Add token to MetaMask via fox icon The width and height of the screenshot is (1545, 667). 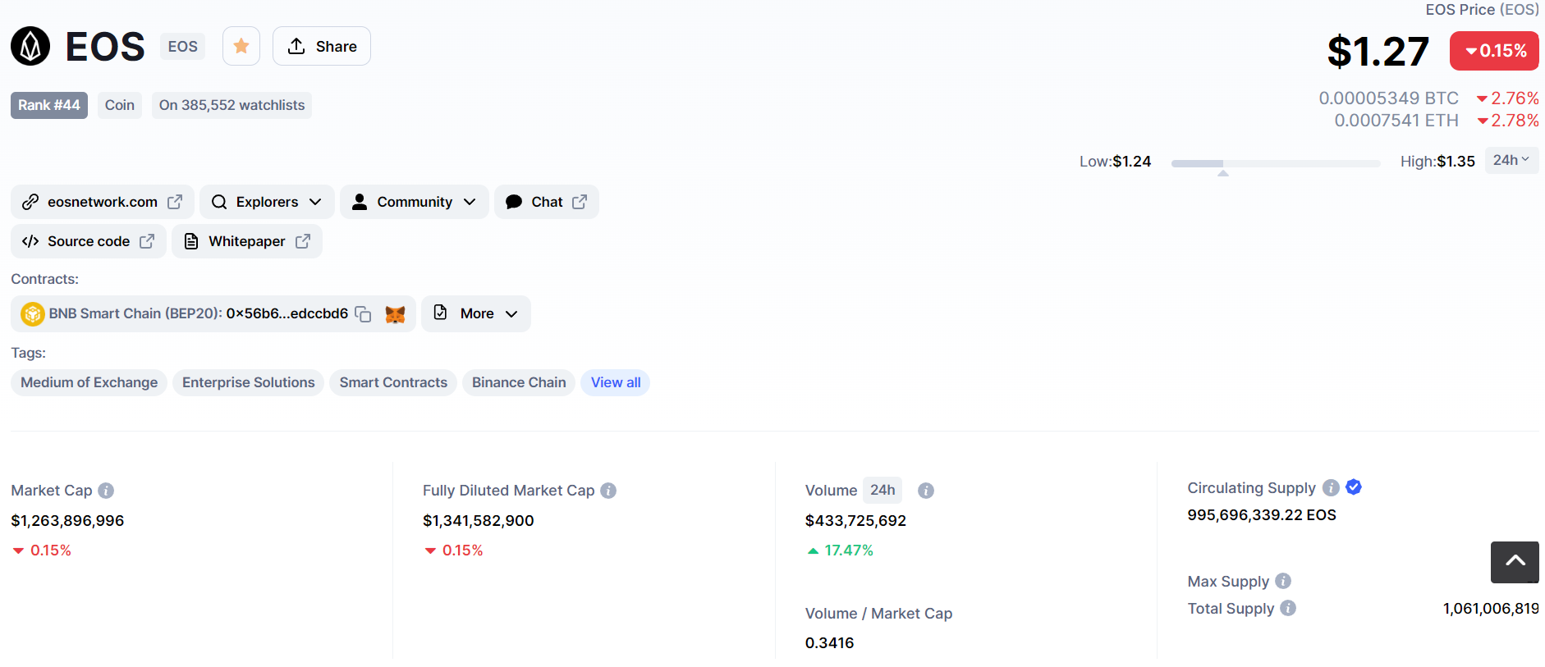(396, 314)
